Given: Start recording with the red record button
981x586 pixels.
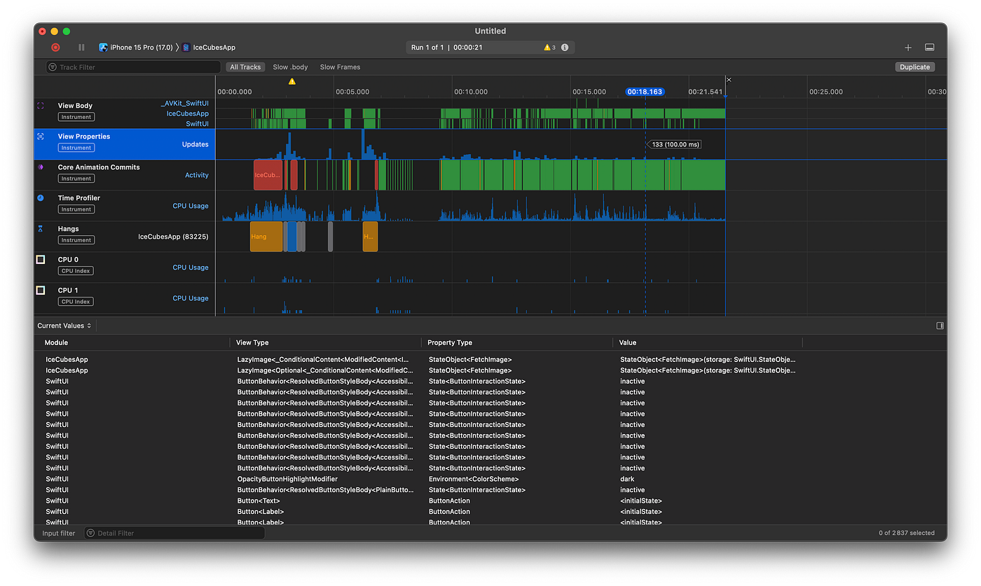Looking at the screenshot, I should pyautogui.click(x=55, y=47).
